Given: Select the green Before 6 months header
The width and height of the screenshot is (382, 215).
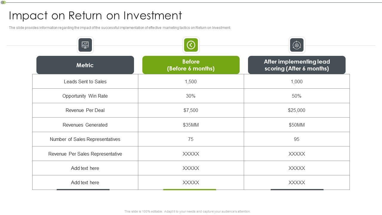Looking at the screenshot, I should (x=191, y=65).
